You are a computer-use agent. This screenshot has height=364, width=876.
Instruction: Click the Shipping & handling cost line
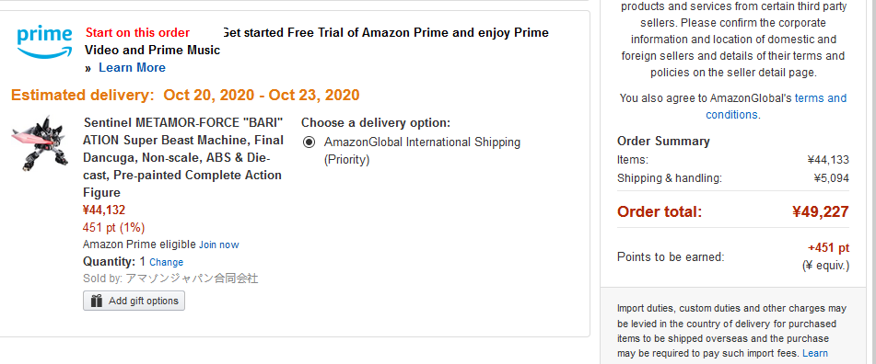(x=733, y=178)
